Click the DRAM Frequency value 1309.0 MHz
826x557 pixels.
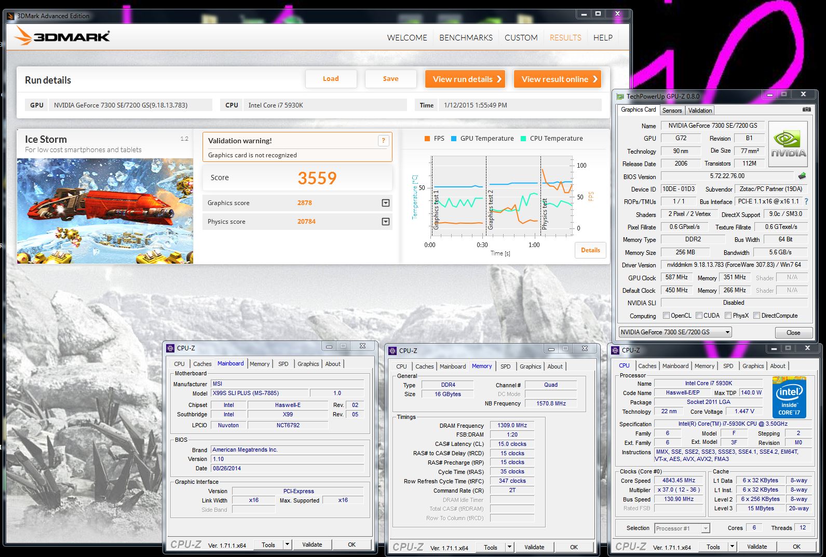512,425
